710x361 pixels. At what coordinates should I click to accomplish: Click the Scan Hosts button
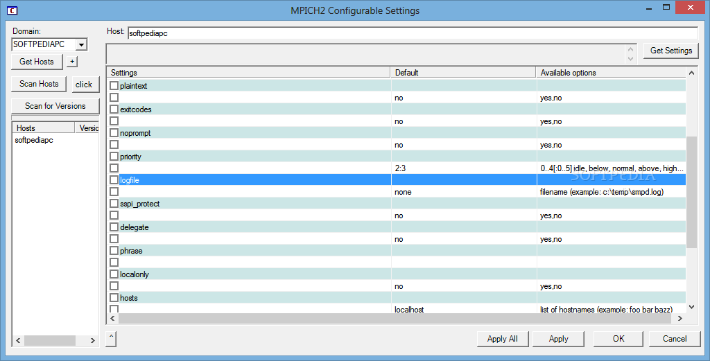coord(39,84)
